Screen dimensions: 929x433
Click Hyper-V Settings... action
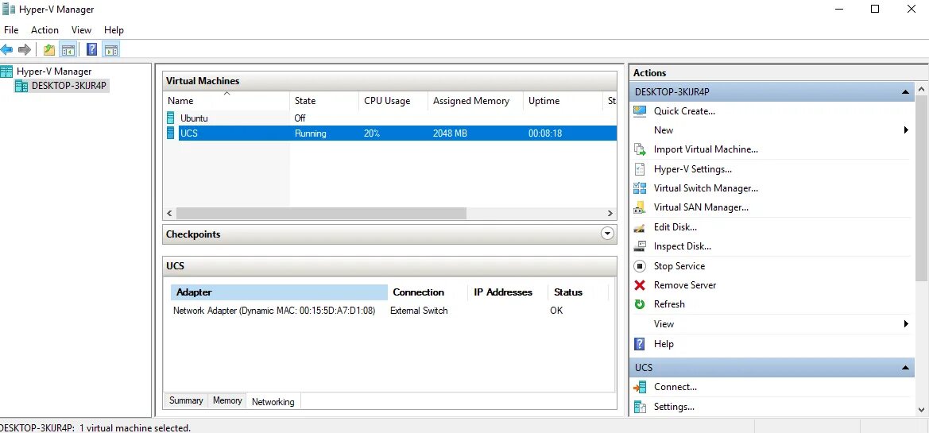point(693,168)
